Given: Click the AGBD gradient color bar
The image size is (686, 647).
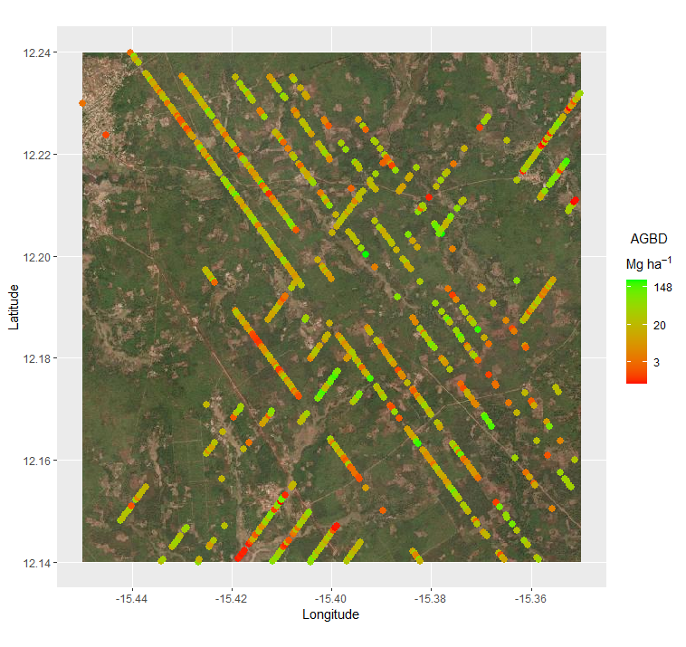Looking at the screenshot, I should [636, 331].
